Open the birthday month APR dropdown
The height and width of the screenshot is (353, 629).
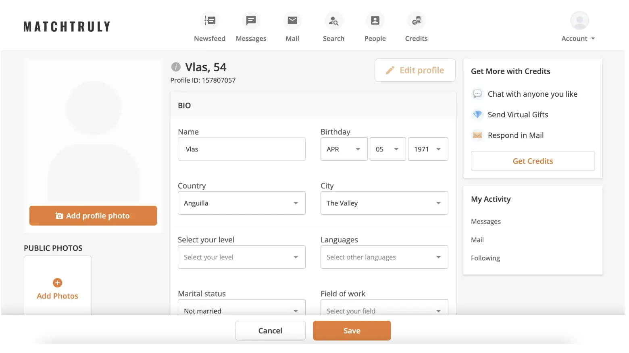click(x=344, y=149)
